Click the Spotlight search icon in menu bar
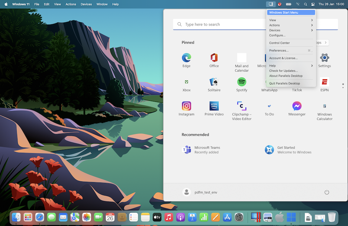Image resolution: width=348 pixels, height=226 pixels. (x=305, y=4)
